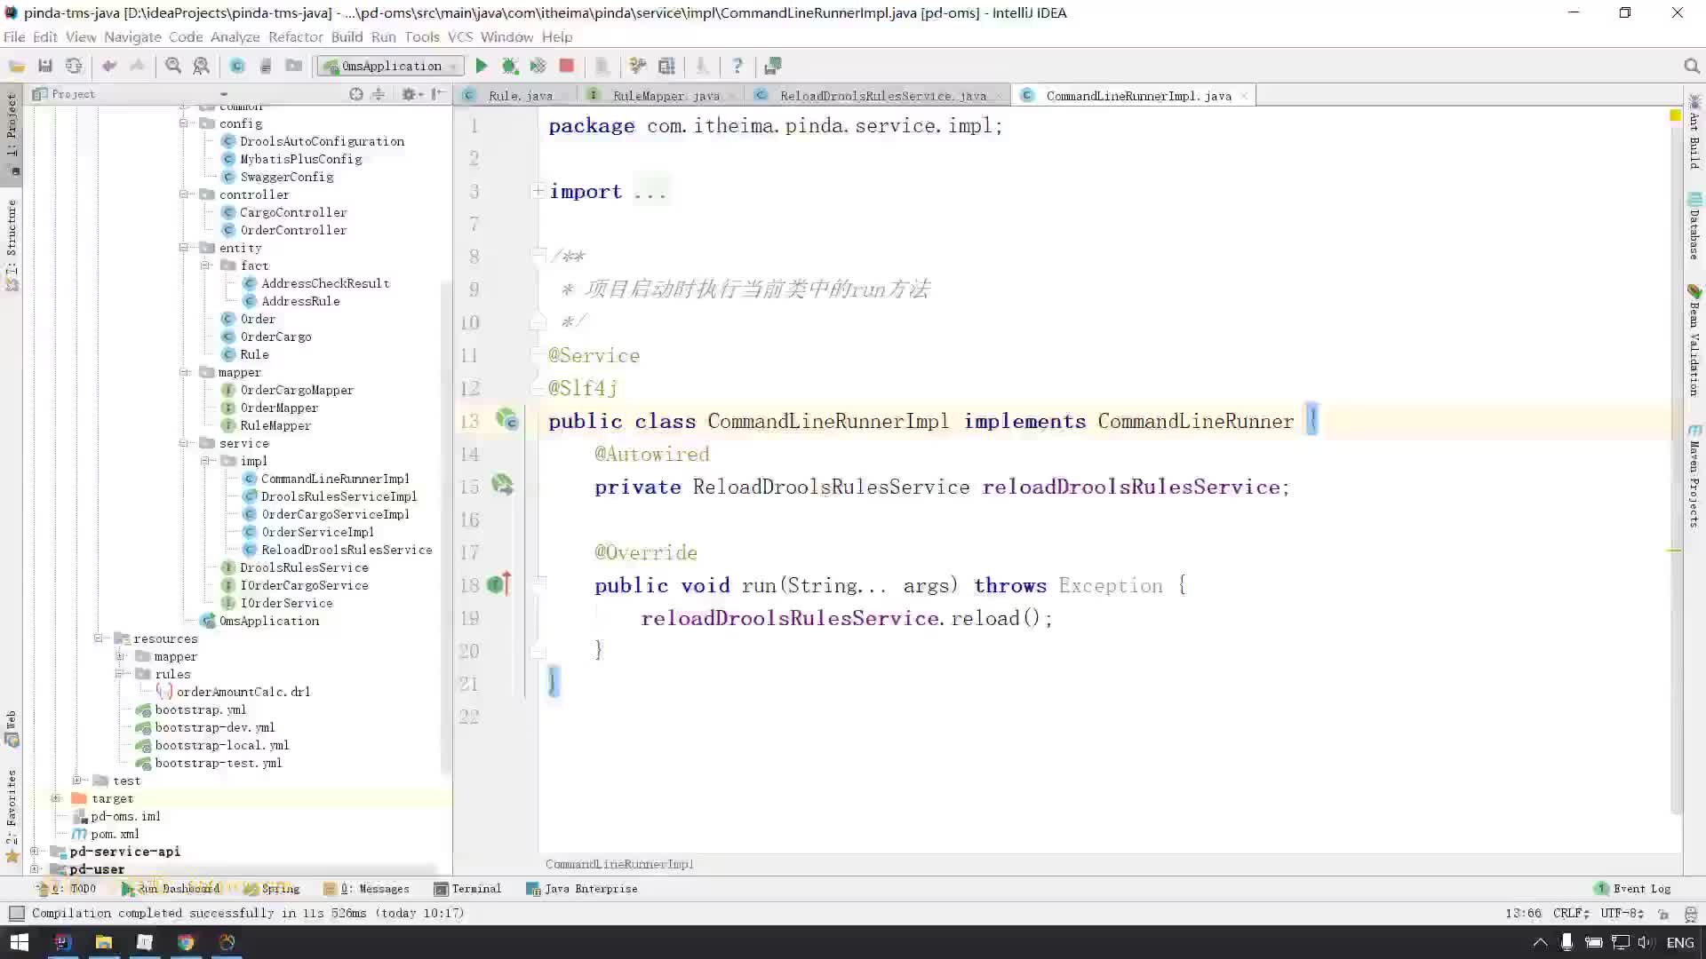This screenshot has height=959, width=1706.
Task: Toggle the Maven Projects tool window stripe
Action: tap(1694, 475)
